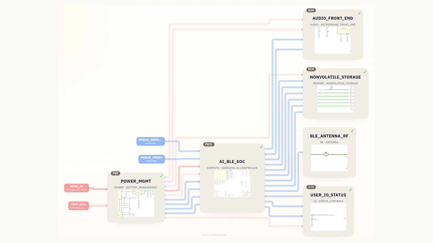433x243 pixels.
Task: Select the VCHG_5V charger input node
Action: coord(77,188)
